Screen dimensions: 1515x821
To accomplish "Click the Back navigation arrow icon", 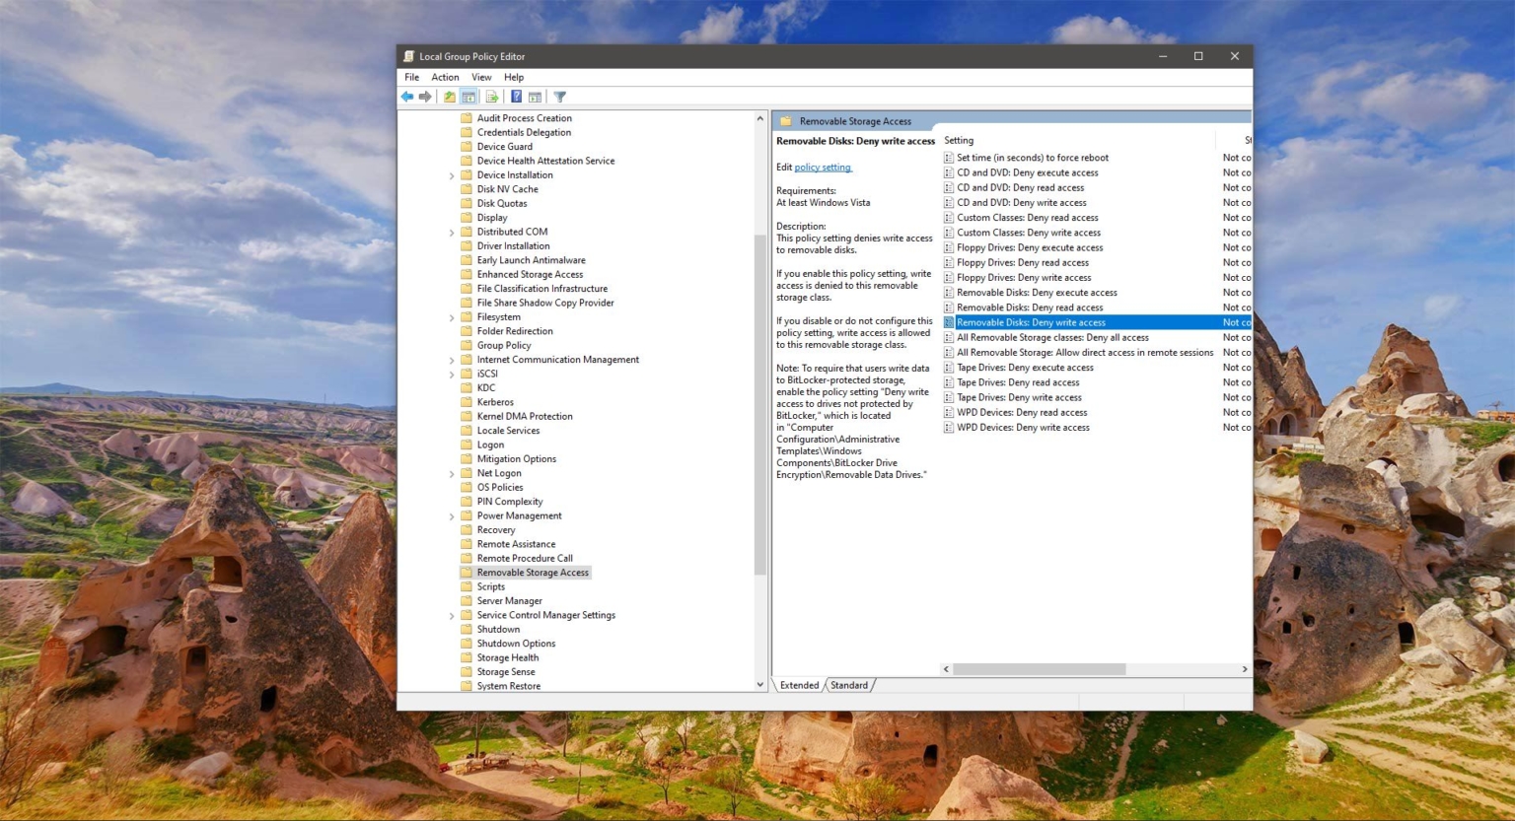I will click(x=407, y=96).
